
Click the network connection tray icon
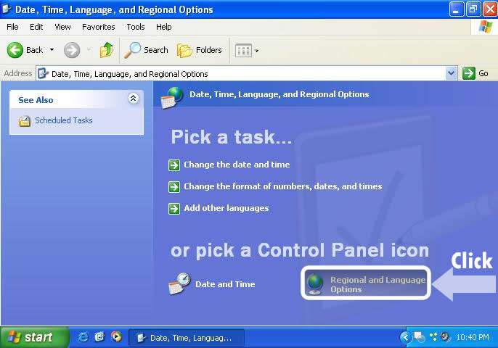click(420, 337)
